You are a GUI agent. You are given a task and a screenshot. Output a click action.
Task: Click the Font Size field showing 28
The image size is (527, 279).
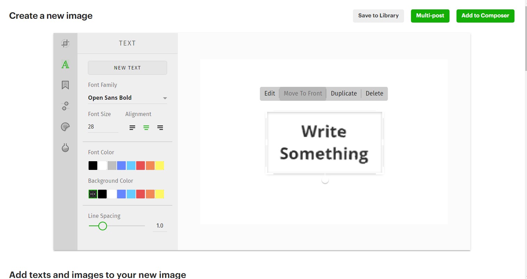tap(103, 127)
